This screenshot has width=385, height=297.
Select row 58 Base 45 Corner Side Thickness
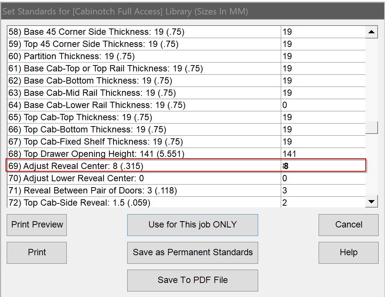pos(96,32)
